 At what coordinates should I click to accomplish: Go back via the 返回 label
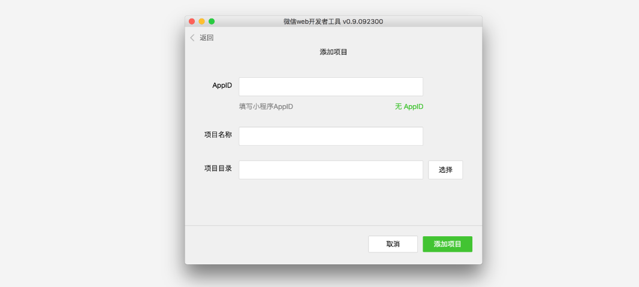point(207,38)
